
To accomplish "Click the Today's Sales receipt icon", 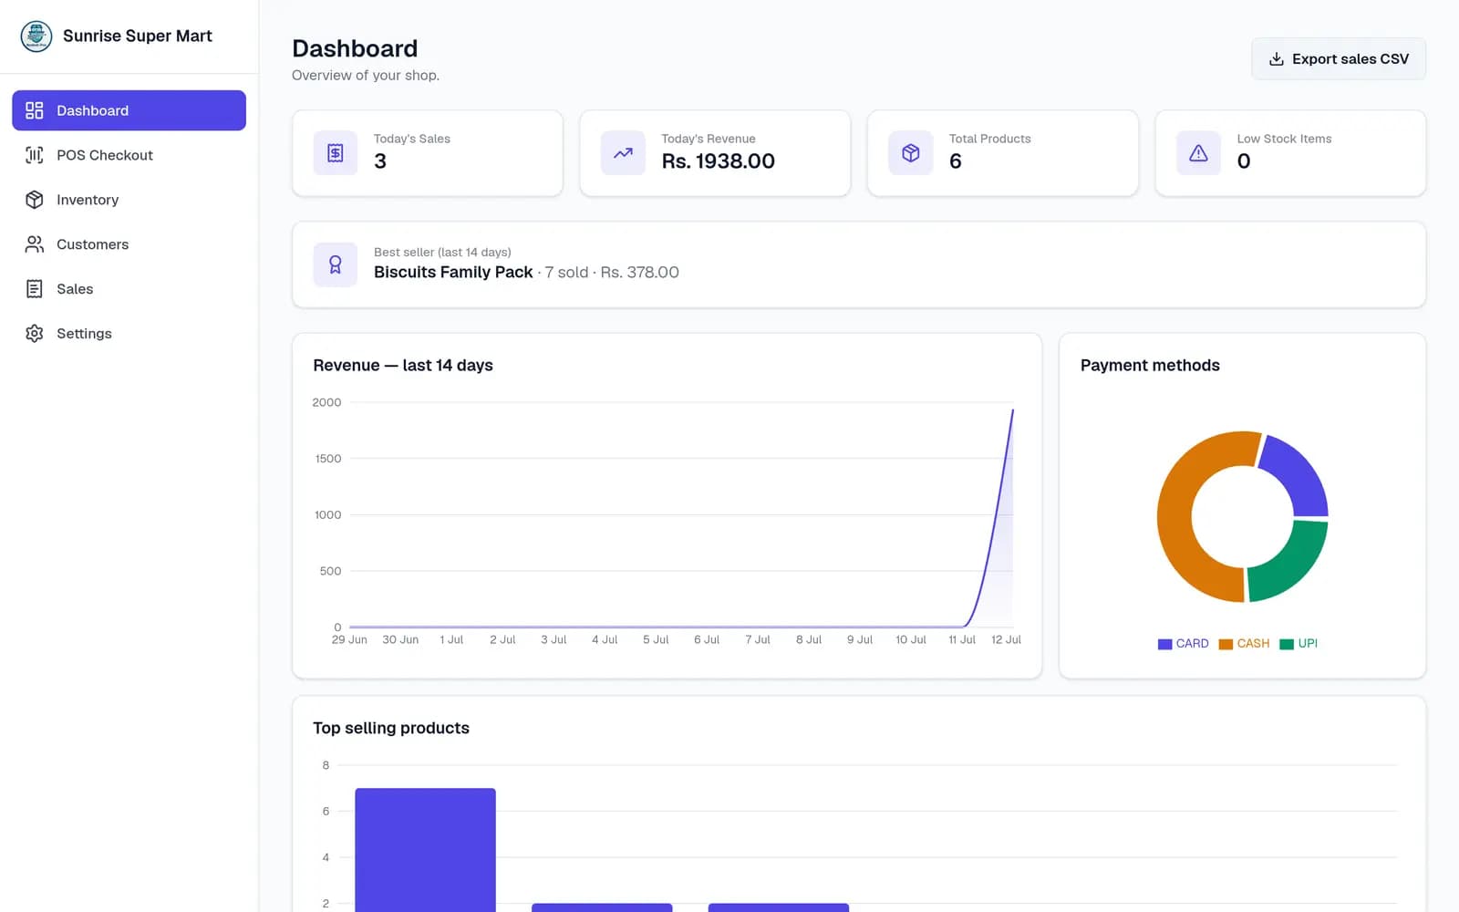I will [x=336, y=153].
